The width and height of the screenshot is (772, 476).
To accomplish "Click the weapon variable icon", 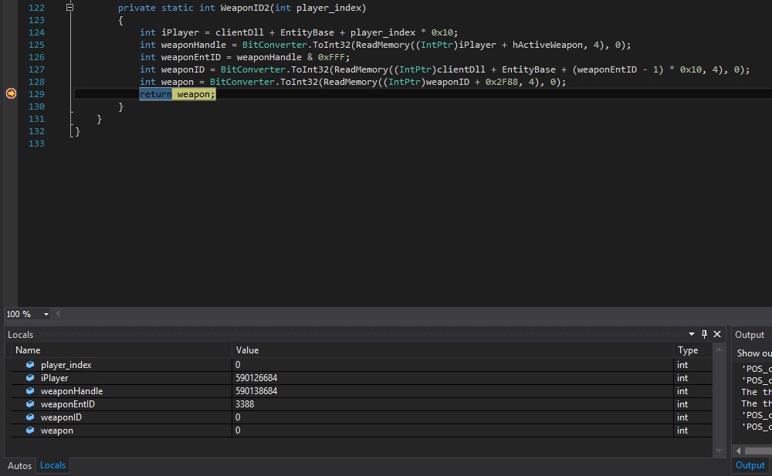I will point(30,430).
